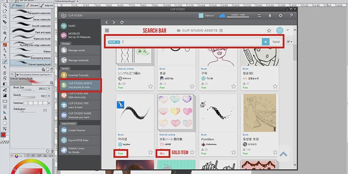This screenshot has height=174, width=348.
Task: Adjust the Brush Size stepper arrows
Action: coord(46,89)
